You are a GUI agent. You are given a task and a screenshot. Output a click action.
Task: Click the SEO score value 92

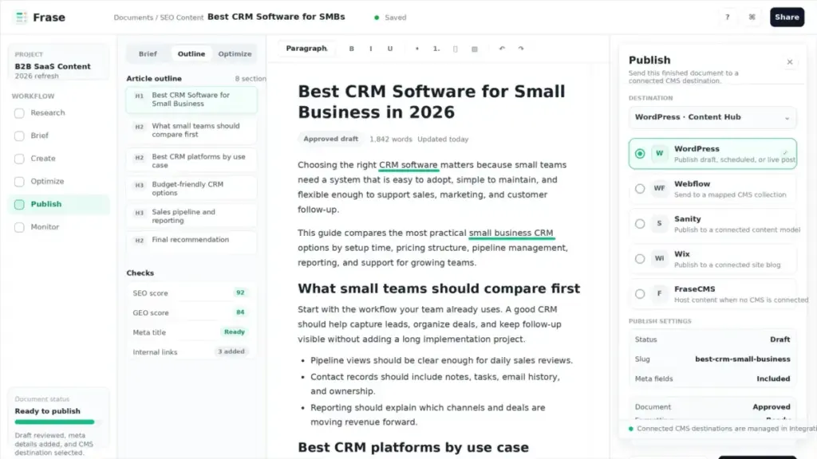[x=240, y=293]
